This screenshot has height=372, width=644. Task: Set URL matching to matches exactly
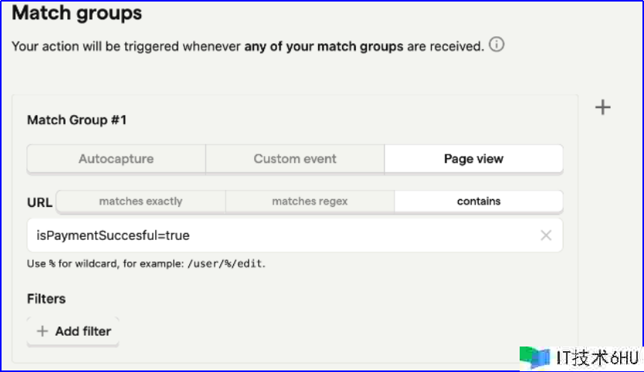tap(141, 201)
